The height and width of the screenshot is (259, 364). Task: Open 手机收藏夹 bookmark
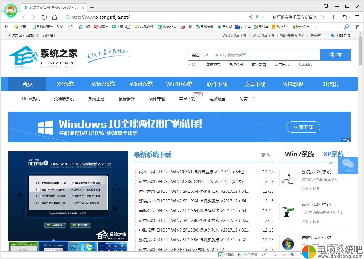coord(43,27)
